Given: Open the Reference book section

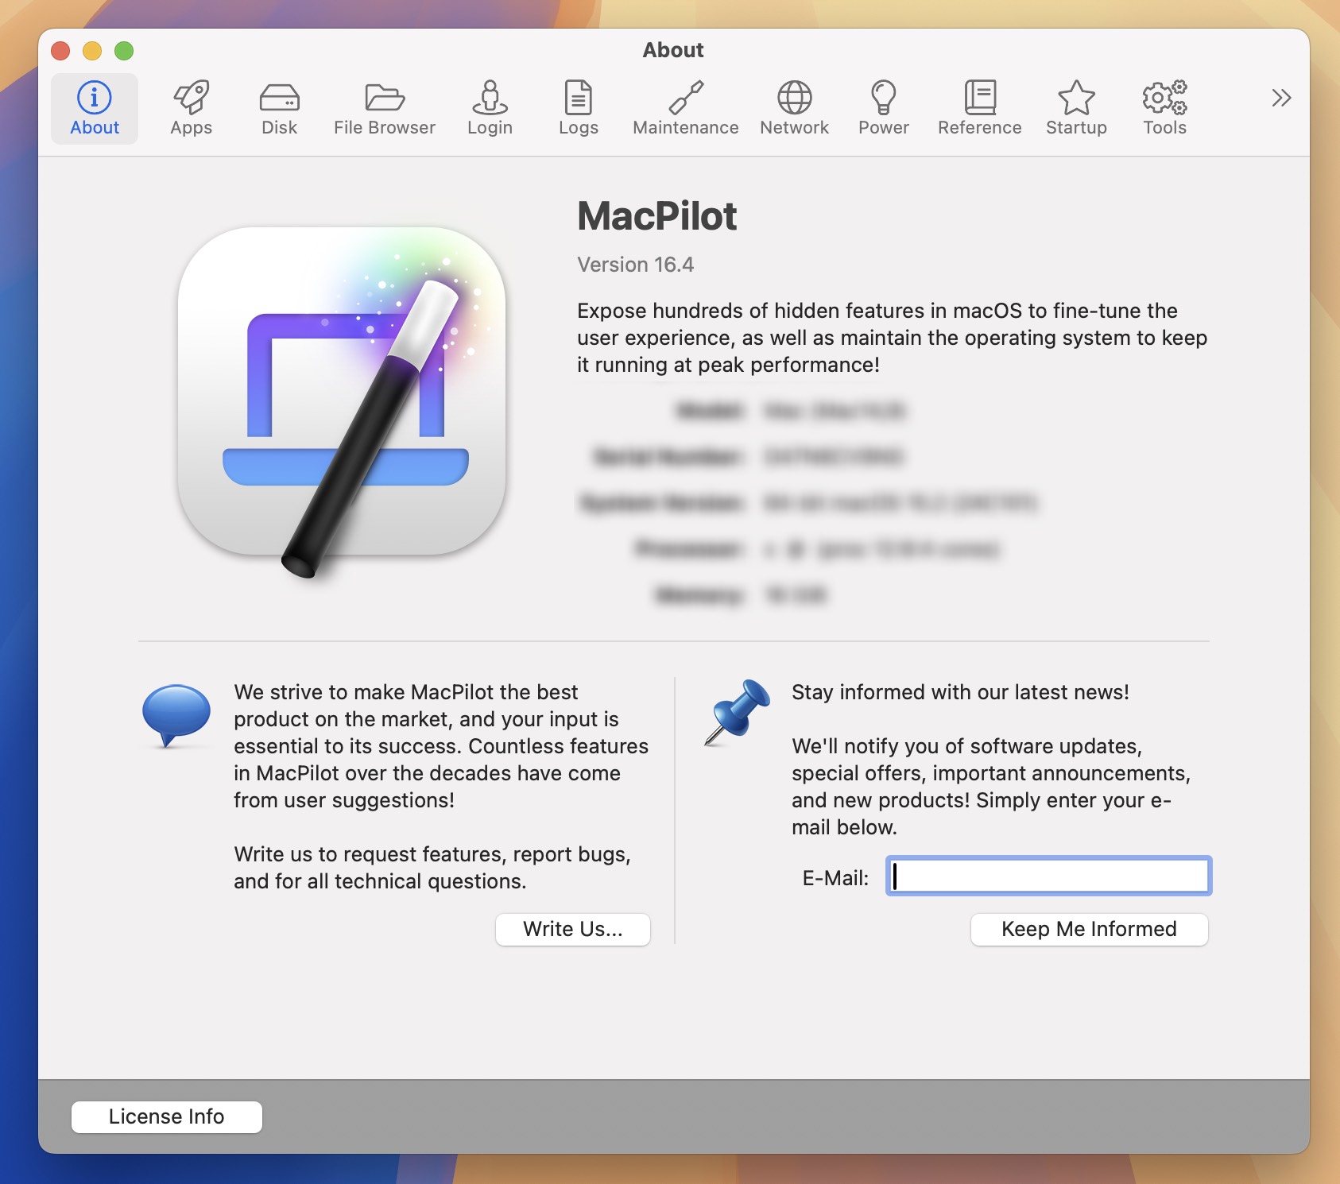Looking at the screenshot, I should [980, 109].
